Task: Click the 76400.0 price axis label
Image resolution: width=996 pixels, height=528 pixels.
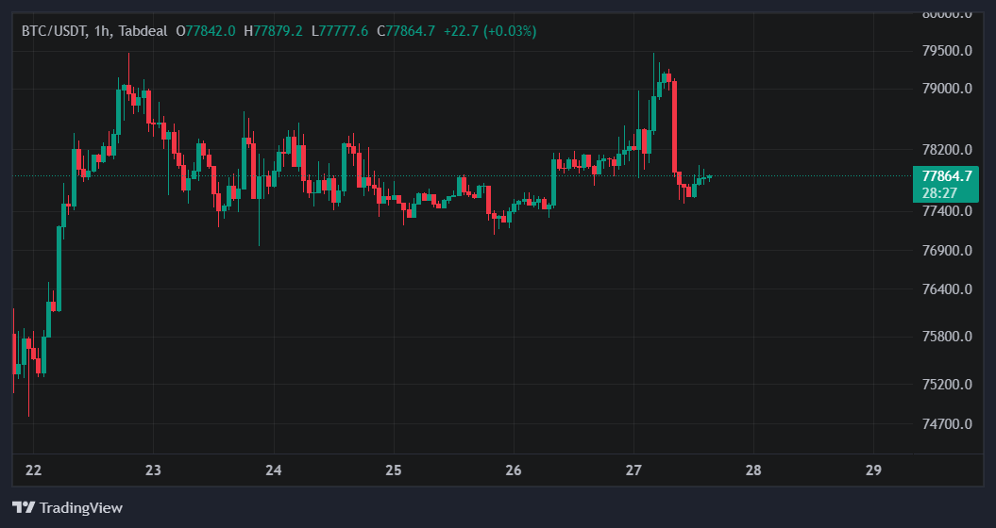Action: point(947,289)
